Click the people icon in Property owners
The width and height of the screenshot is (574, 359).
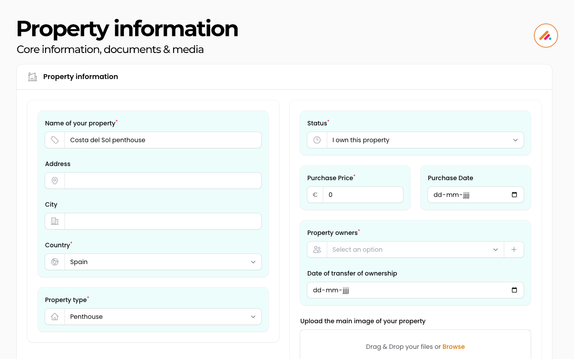click(317, 249)
